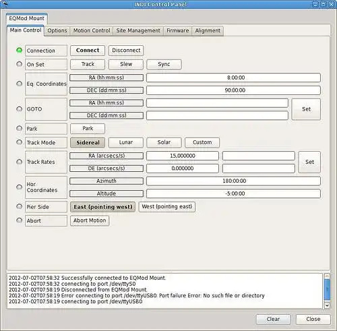Click the Park button

[x=88, y=129]
